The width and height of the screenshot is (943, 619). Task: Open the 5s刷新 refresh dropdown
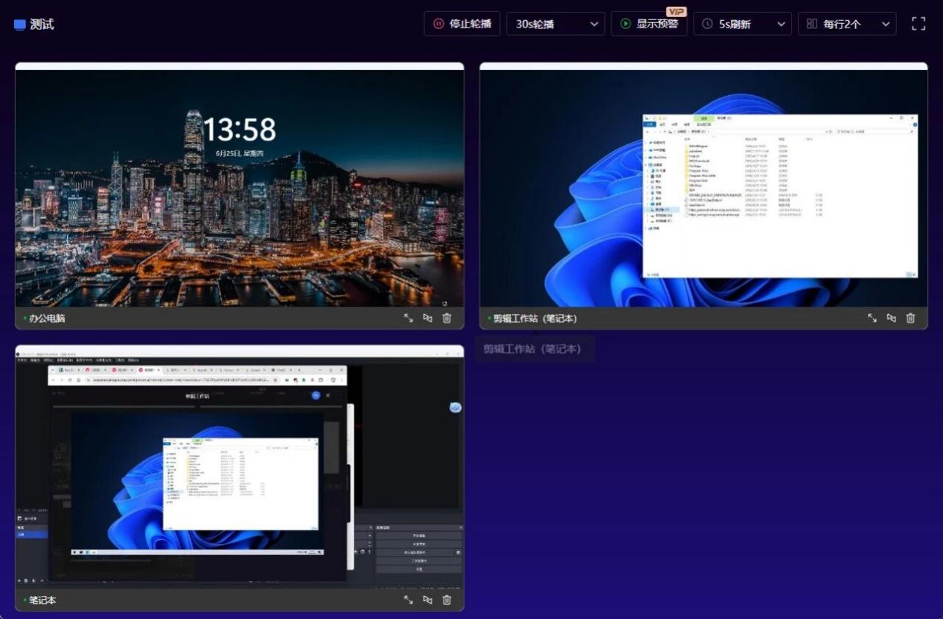pyautogui.click(x=742, y=24)
